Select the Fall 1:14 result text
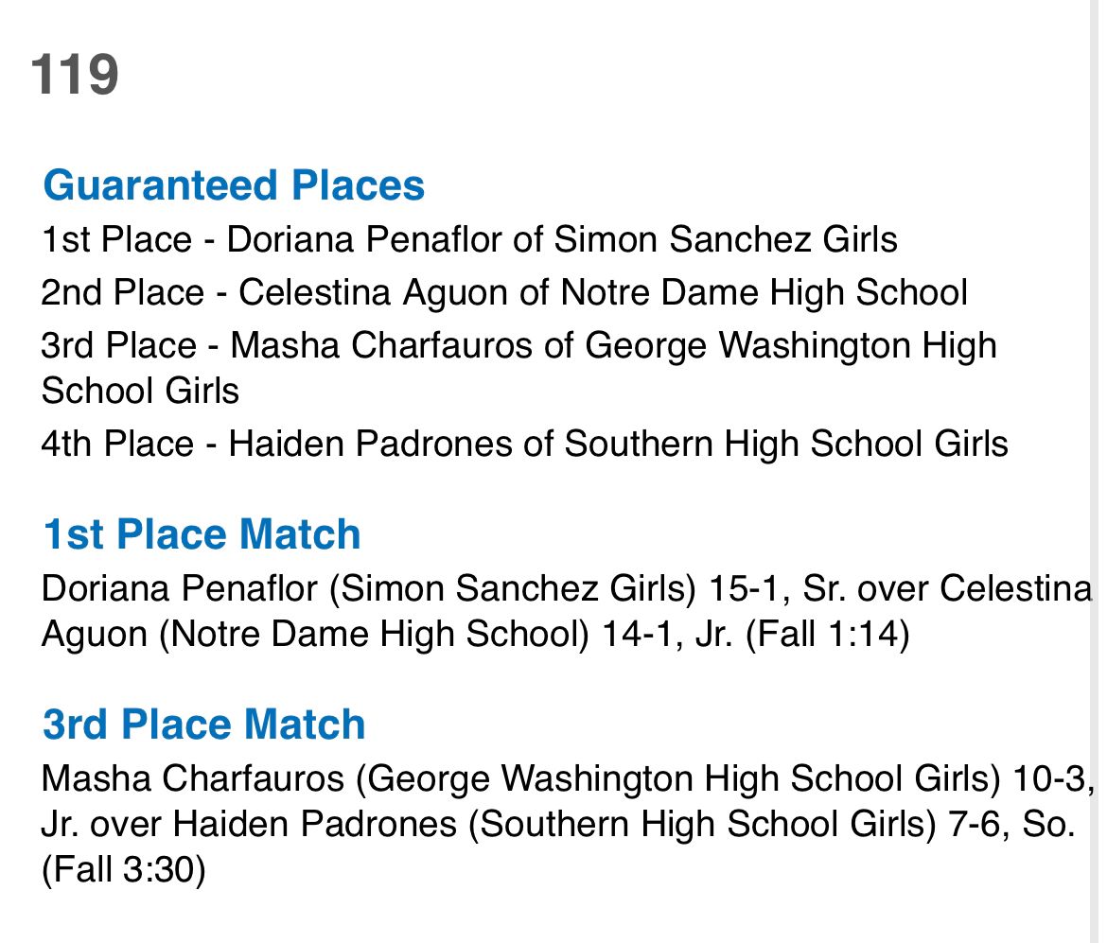 click(x=828, y=634)
